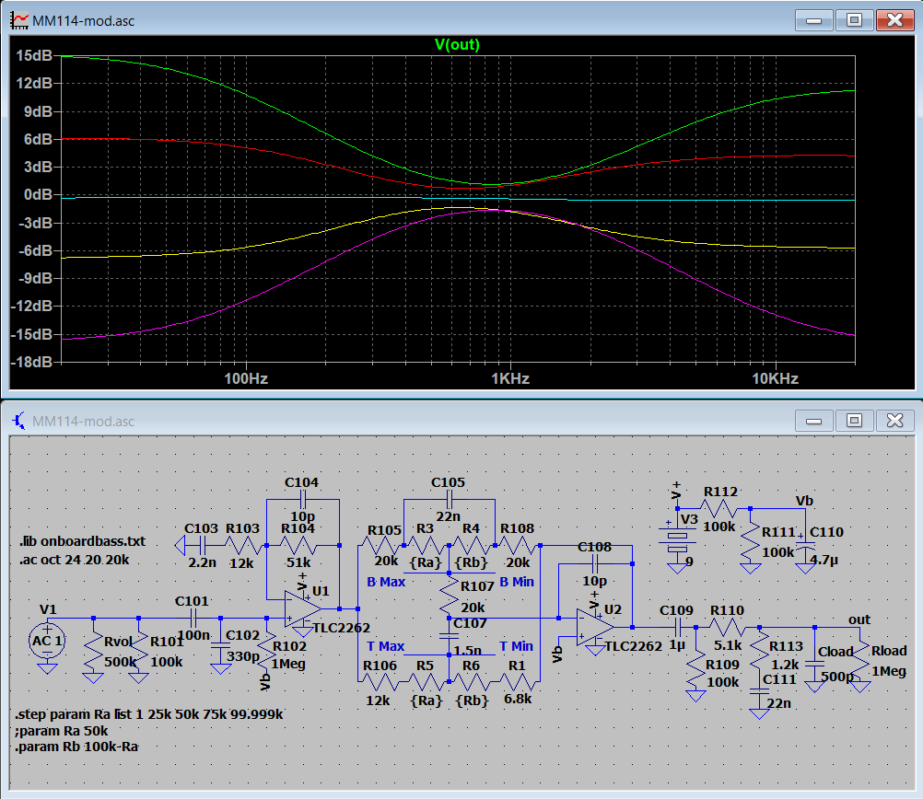Select the R104 51k resistor symbol
The image size is (923, 799).
coord(298,546)
